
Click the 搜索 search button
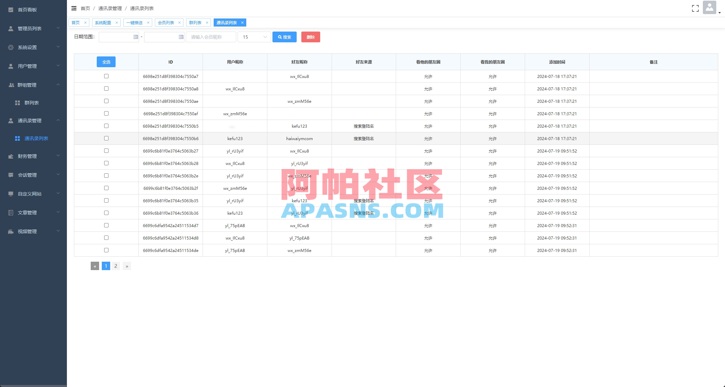coord(285,37)
